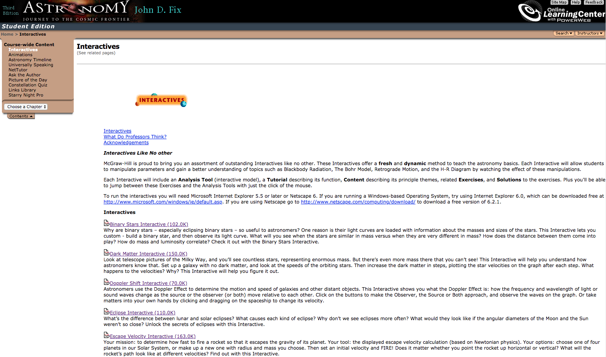Follow the Acknowledgements link
The width and height of the screenshot is (606, 357).
126,143
